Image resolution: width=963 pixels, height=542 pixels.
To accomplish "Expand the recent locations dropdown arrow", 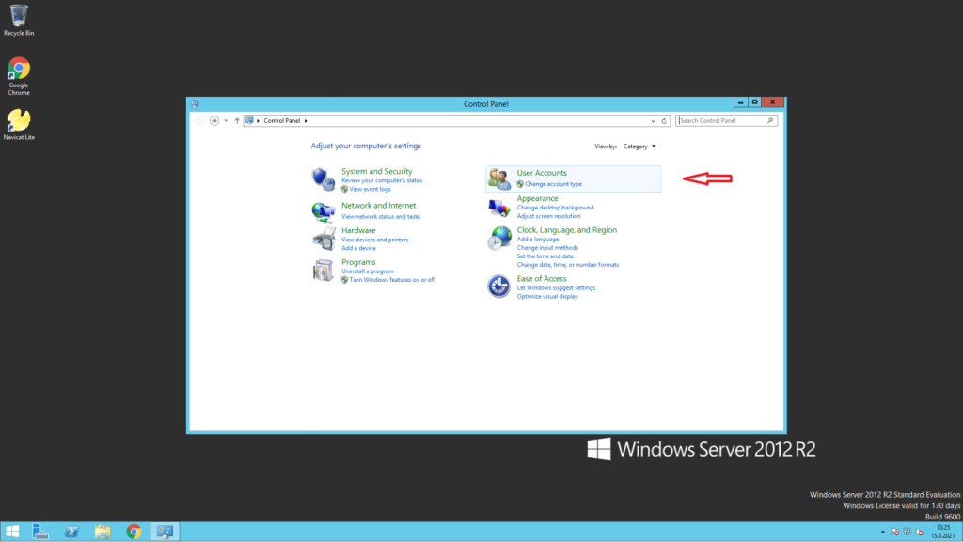I will tap(226, 121).
